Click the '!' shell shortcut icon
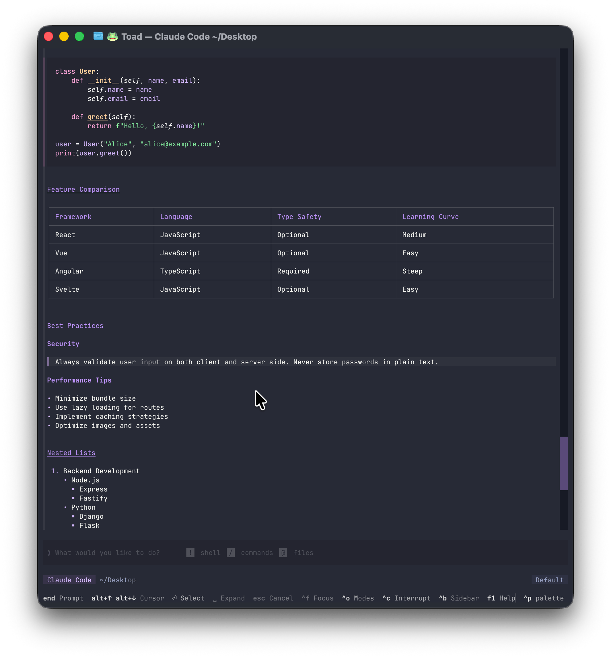 190,553
